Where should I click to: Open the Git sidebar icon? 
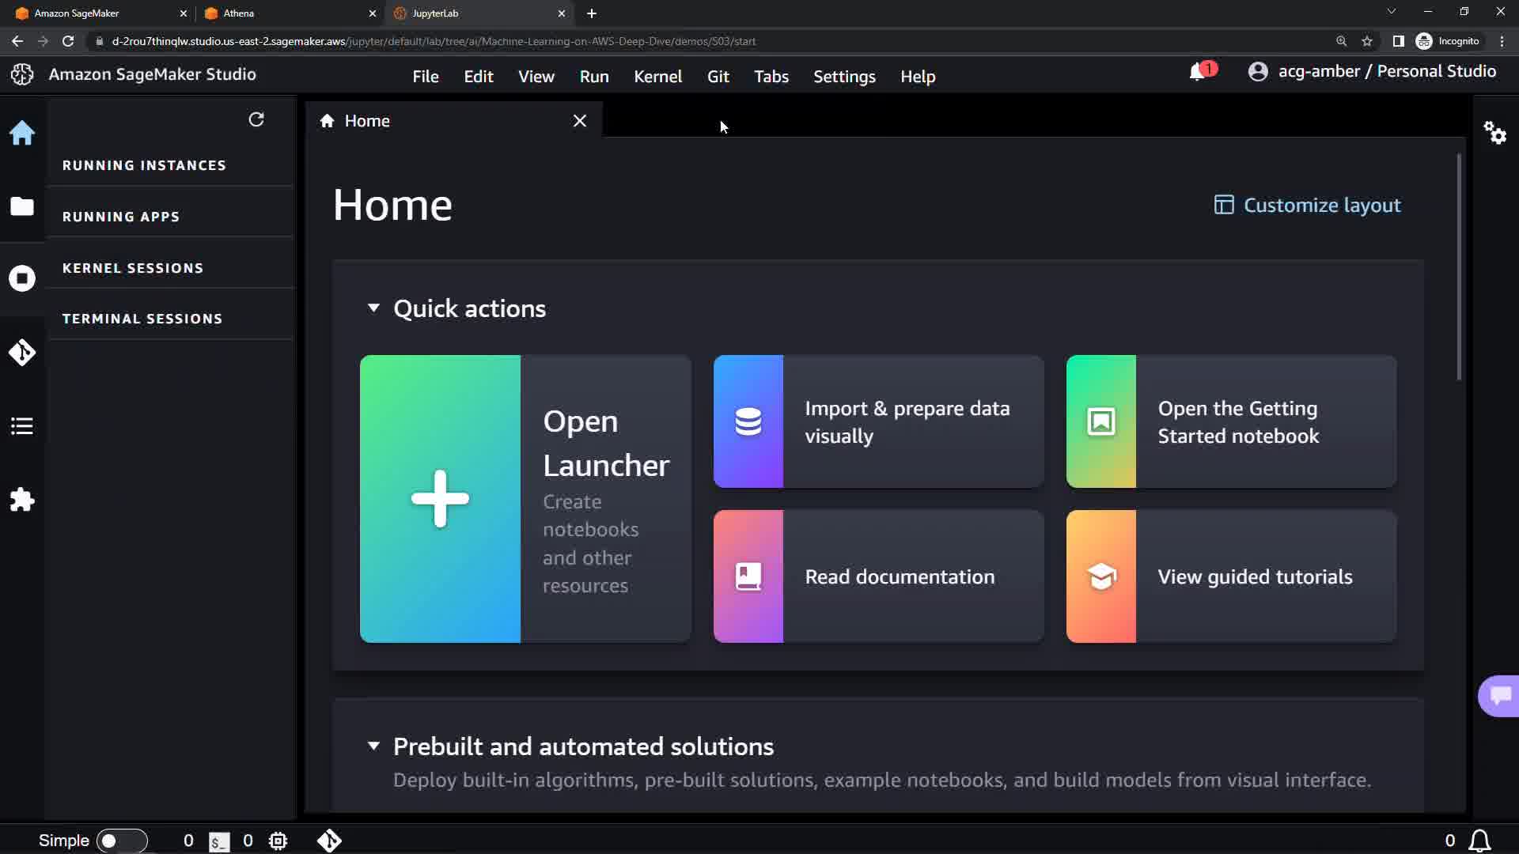tap(22, 352)
